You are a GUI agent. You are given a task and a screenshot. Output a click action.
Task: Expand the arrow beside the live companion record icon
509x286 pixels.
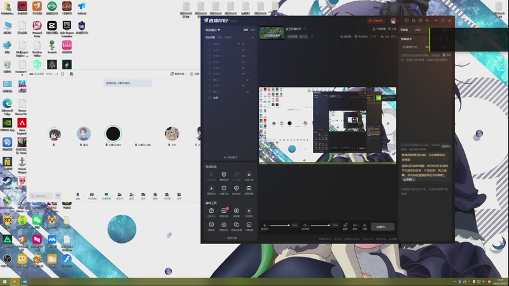(358, 226)
